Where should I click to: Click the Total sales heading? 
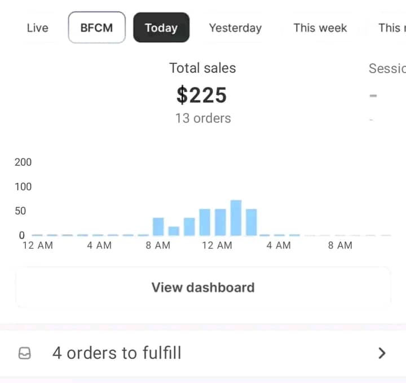point(202,68)
